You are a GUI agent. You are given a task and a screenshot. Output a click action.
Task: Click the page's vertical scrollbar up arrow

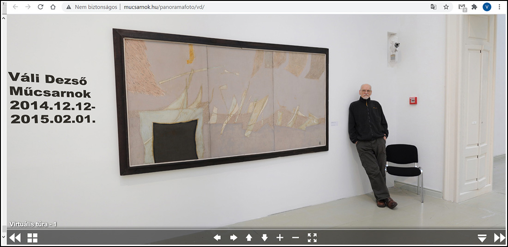(x=3, y=18)
